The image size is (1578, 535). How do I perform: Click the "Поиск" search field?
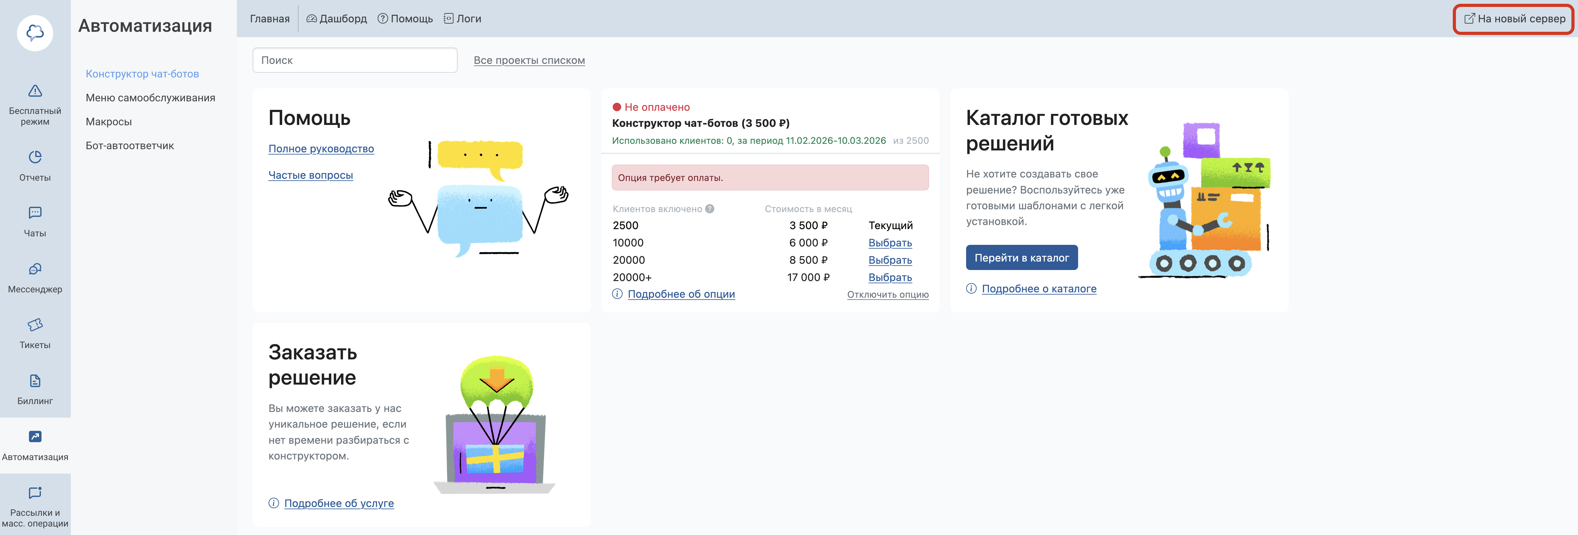tap(355, 61)
